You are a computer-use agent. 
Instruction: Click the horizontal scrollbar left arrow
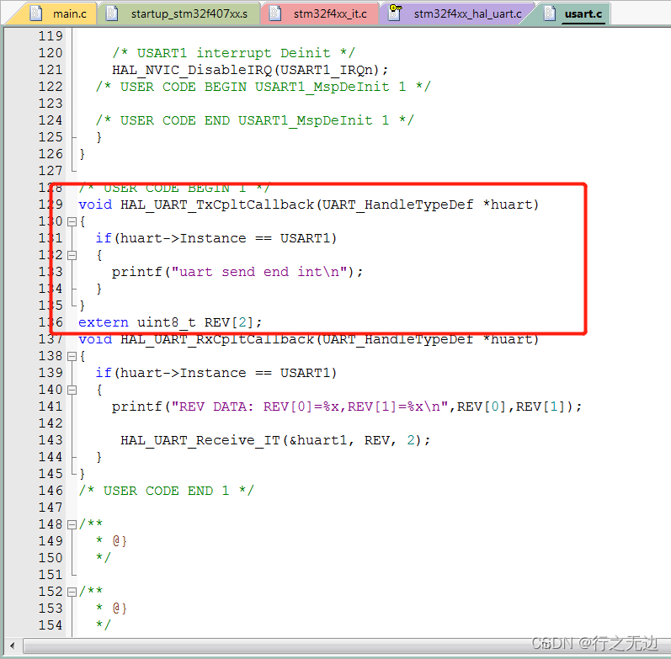pos(13,646)
